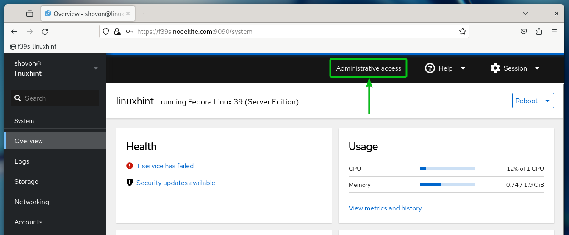This screenshot has height=235, width=569.
Task: Open the Pocket save icon
Action: pyautogui.click(x=524, y=31)
